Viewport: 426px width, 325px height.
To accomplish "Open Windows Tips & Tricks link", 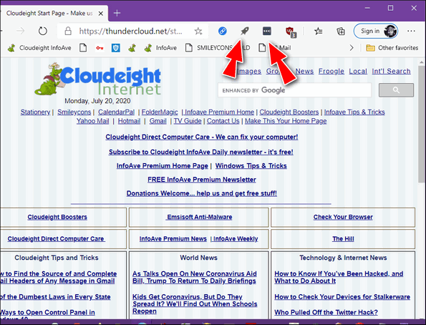I will click(x=251, y=166).
